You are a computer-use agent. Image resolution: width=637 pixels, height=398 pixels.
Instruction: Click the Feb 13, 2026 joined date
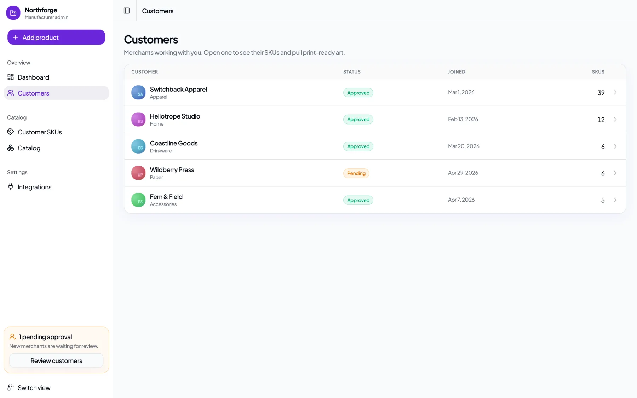click(463, 119)
